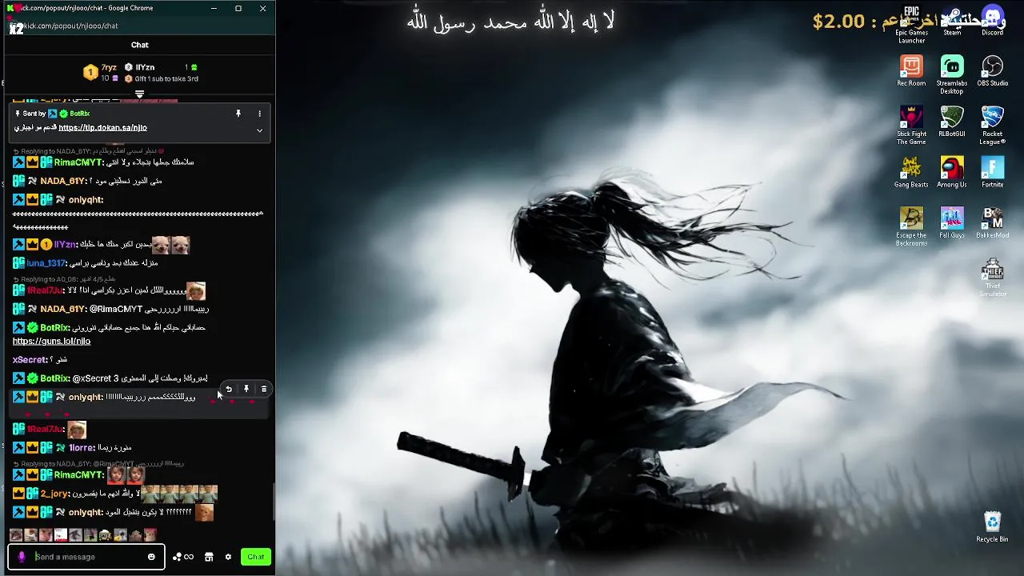Launch Rocket League from desktop
Image resolution: width=1024 pixels, height=576 pixels.
(x=992, y=126)
